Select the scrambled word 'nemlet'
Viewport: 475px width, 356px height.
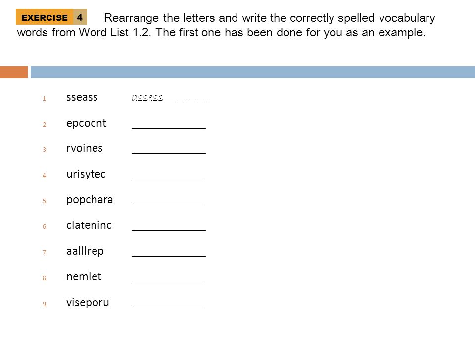[84, 277]
